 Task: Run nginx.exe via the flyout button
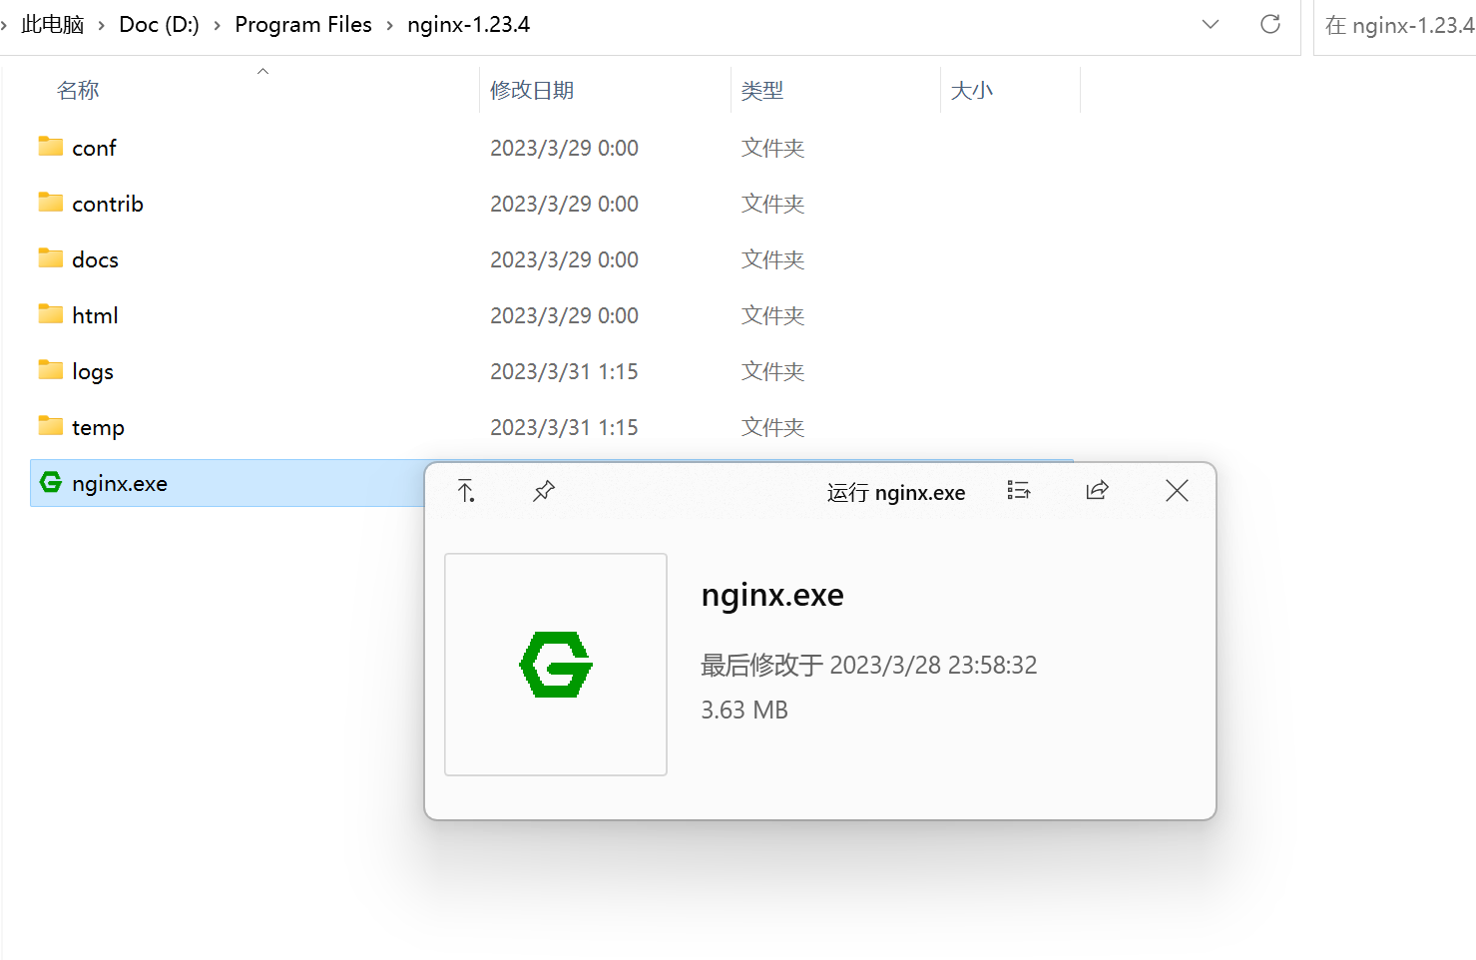point(896,491)
